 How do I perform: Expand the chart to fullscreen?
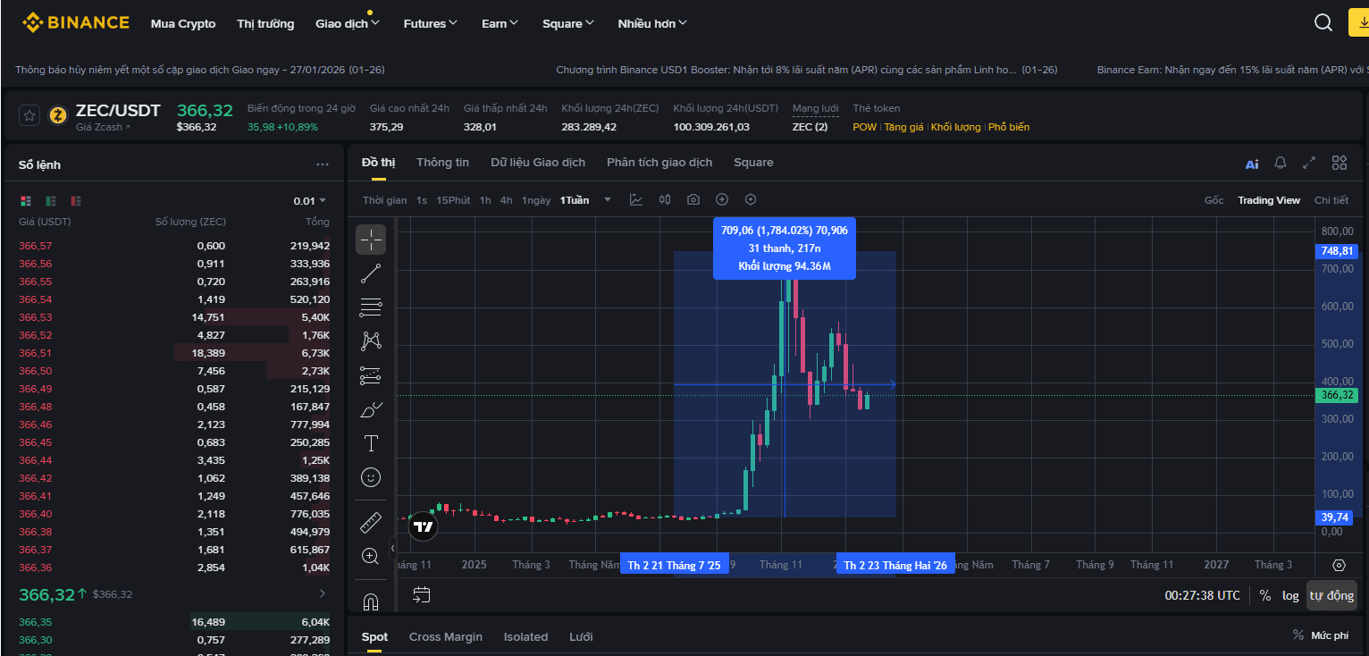click(x=1309, y=163)
